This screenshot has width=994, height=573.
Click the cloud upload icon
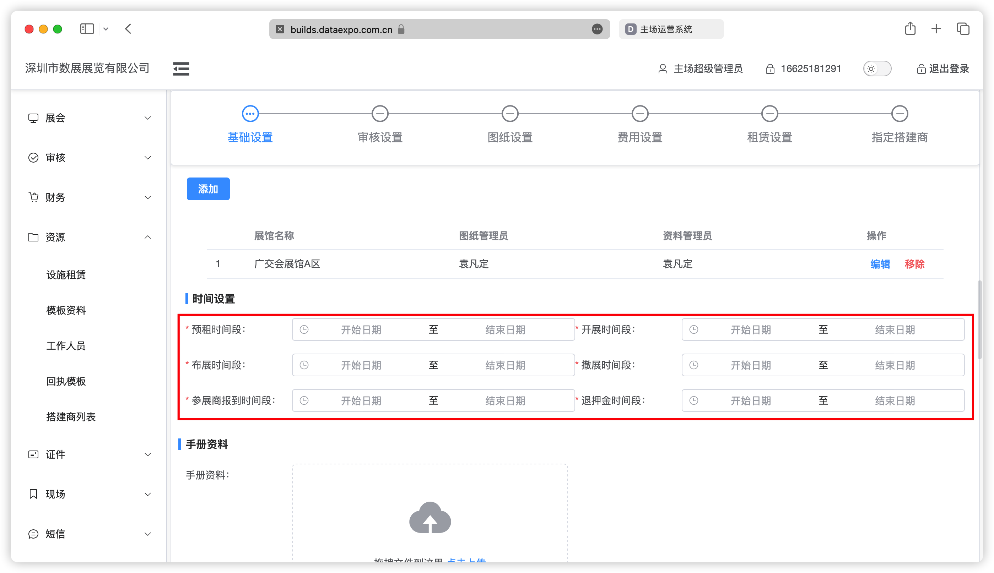430,517
